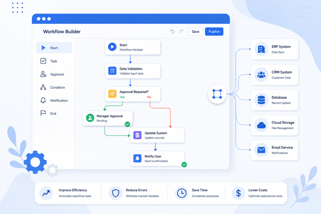Open the 'ERP System' card title
Image resolution: width=321 pixels, height=214 pixels.
[281, 47]
